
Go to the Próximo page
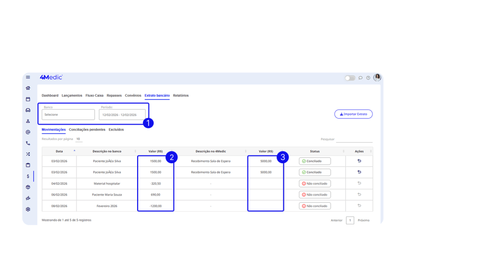[x=364, y=220]
